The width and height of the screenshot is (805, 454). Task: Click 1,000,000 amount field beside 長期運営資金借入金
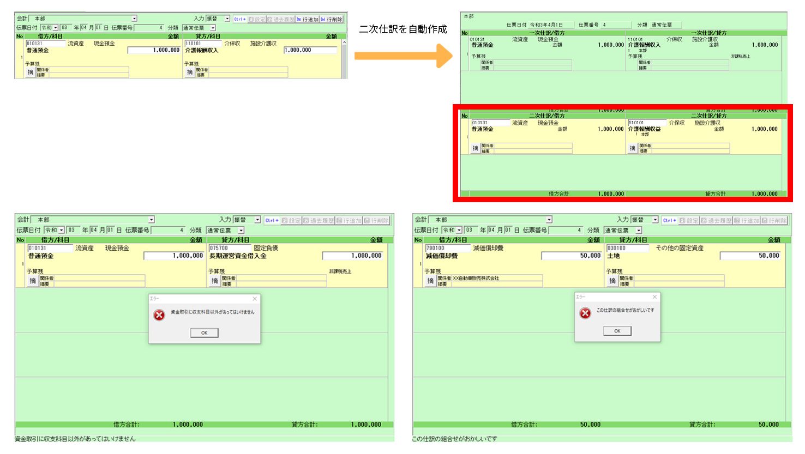click(x=353, y=256)
